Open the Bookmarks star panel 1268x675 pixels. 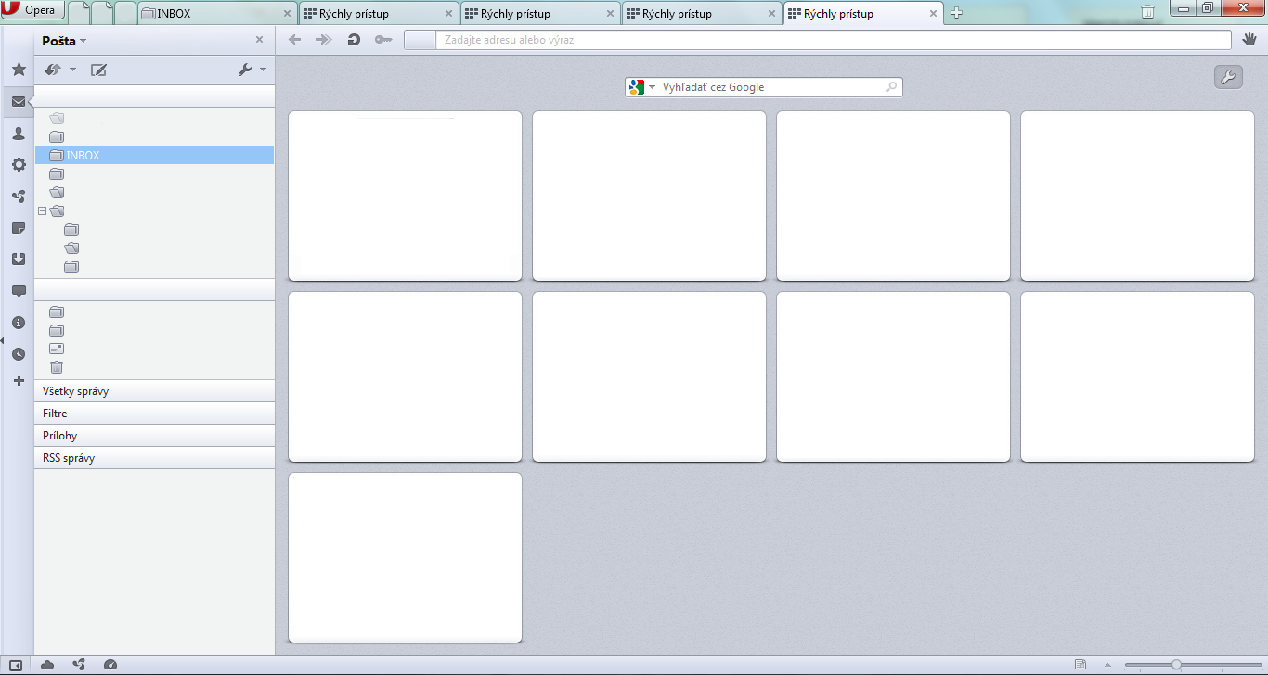19,70
